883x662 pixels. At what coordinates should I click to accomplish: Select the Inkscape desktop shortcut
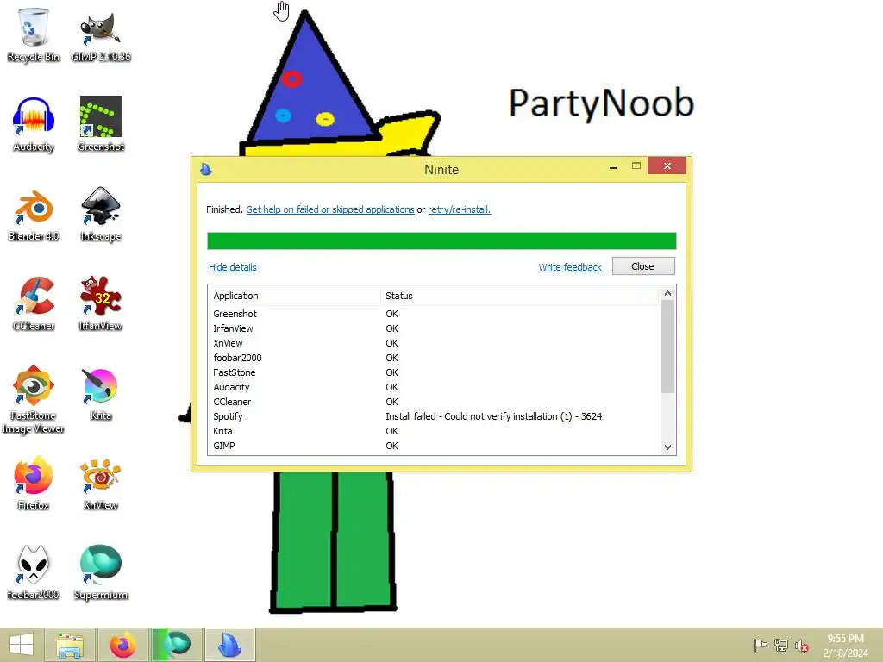click(101, 214)
